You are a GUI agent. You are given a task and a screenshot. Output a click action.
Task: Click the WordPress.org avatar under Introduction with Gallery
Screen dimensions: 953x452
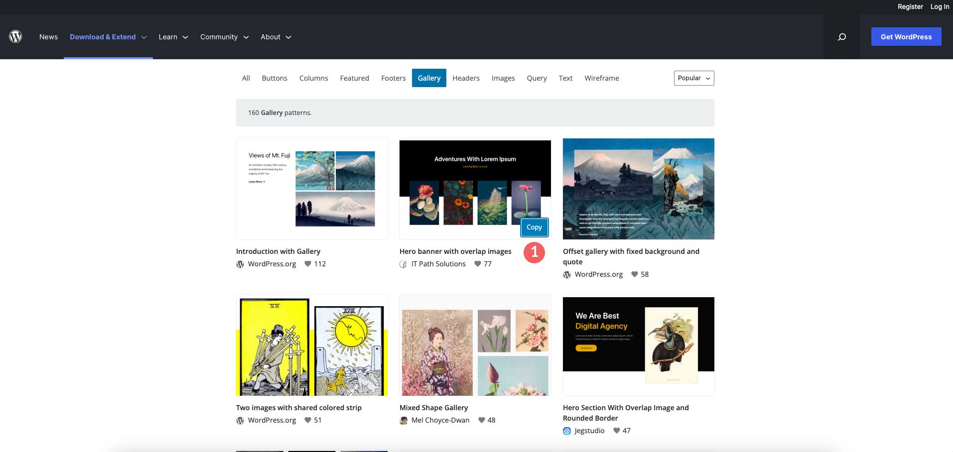point(240,264)
